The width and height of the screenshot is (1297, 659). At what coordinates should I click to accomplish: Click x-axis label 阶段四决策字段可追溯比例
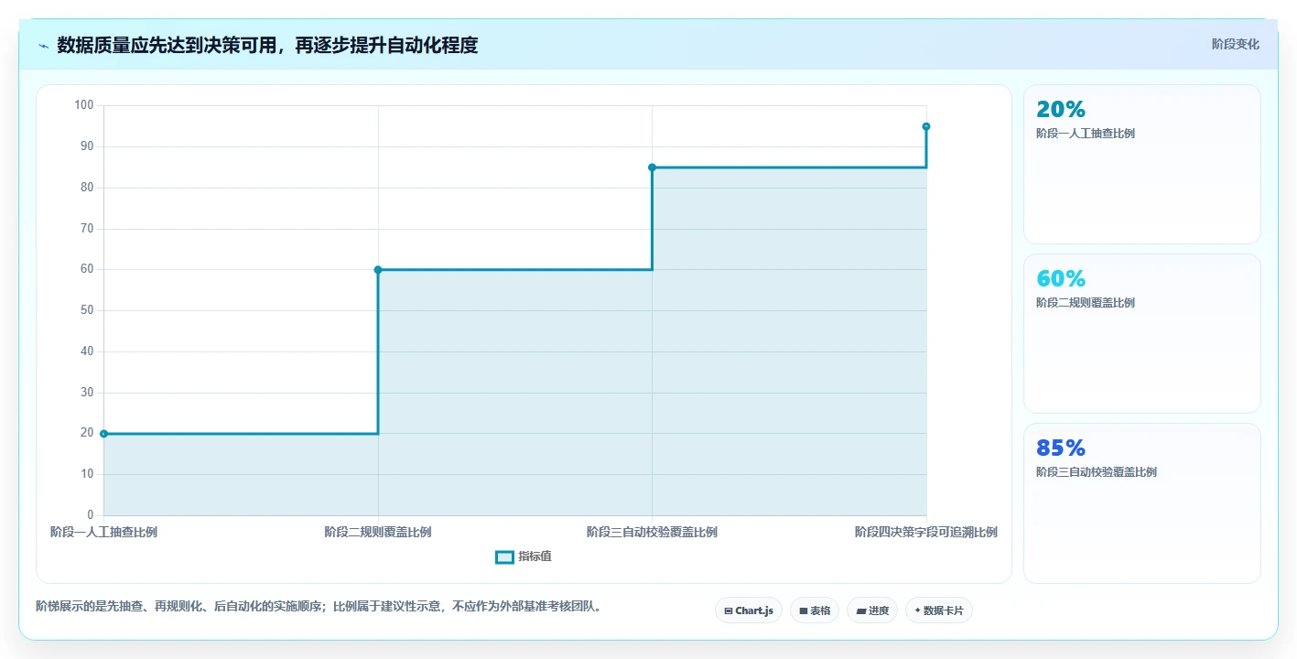(926, 532)
